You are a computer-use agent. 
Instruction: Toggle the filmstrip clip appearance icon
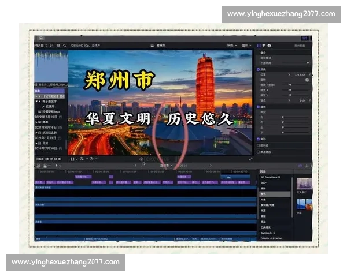coord(58,46)
